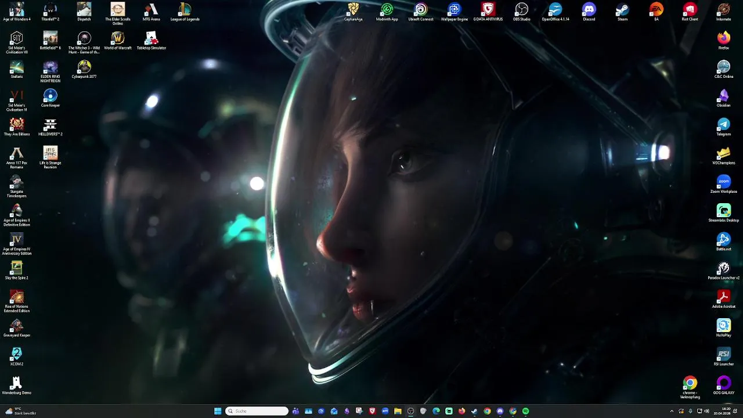Select the C&C Online shortcut
743x418 pixels.
(724, 69)
